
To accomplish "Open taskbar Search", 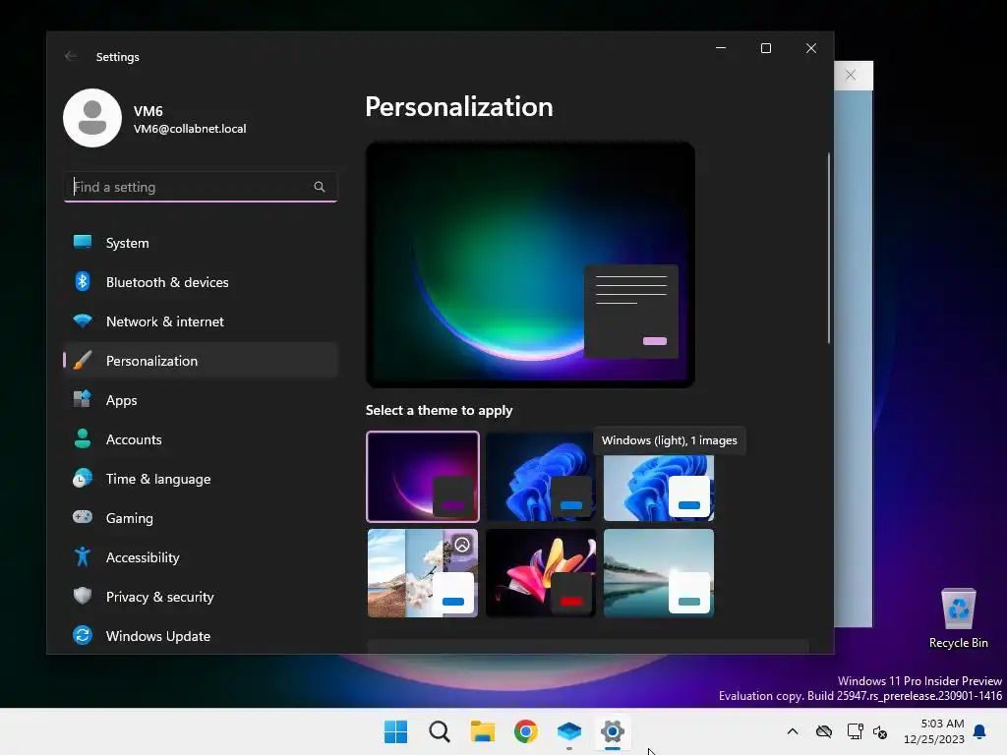I will pyautogui.click(x=440, y=731).
